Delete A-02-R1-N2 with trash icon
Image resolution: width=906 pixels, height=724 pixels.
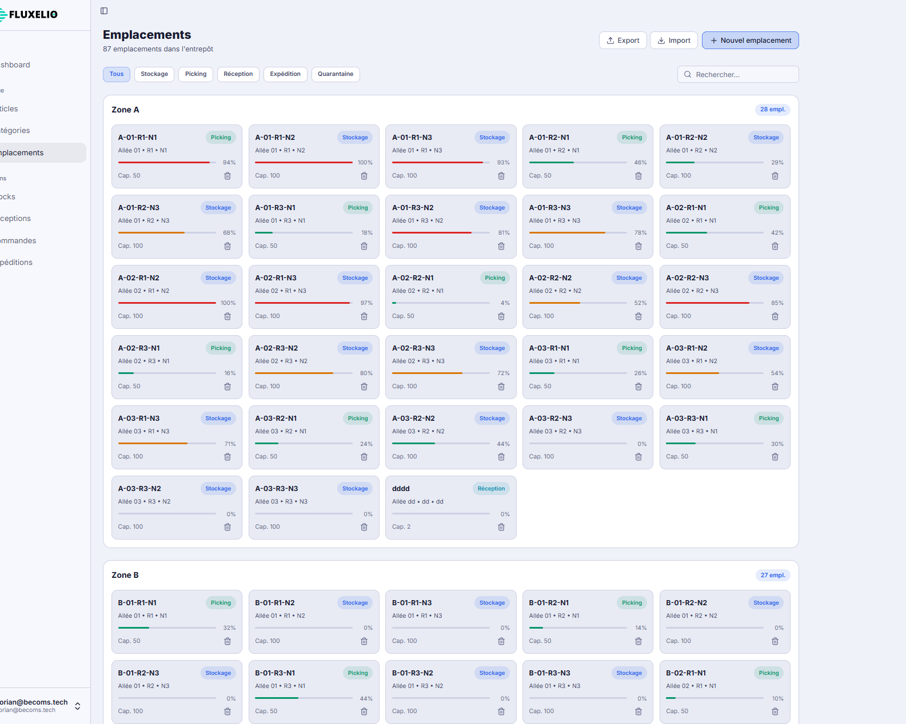coord(228,316)
